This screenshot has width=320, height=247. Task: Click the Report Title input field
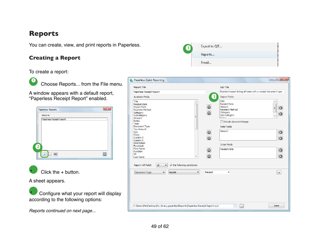point(169,92)
